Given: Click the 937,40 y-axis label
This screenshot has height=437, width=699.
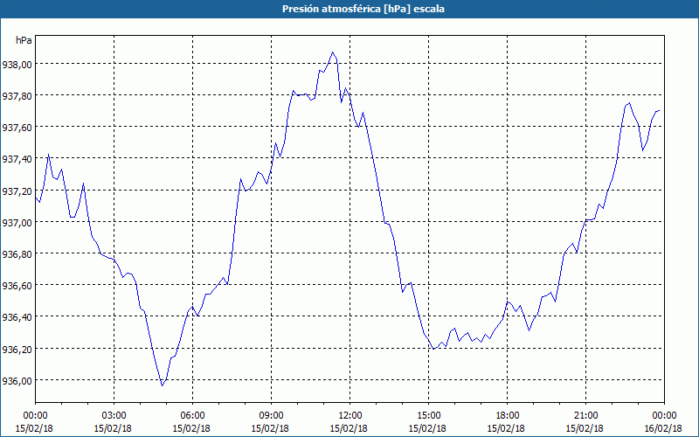Looking at the screenshot, I should coord(17,159).
